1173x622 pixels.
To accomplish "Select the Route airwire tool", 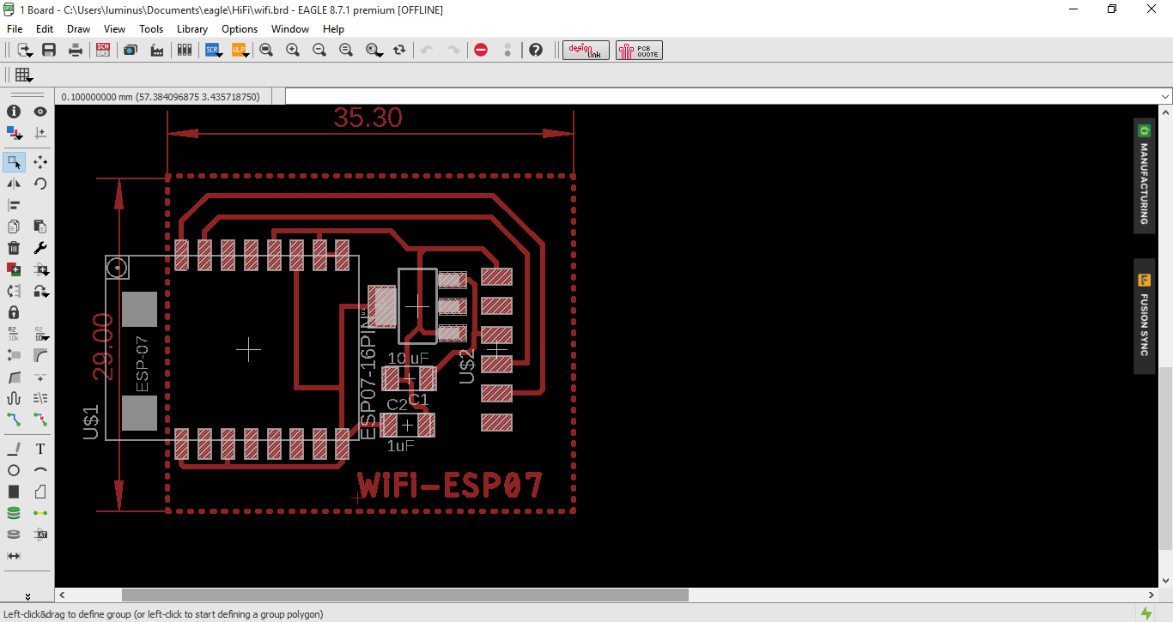I will 14,420.
